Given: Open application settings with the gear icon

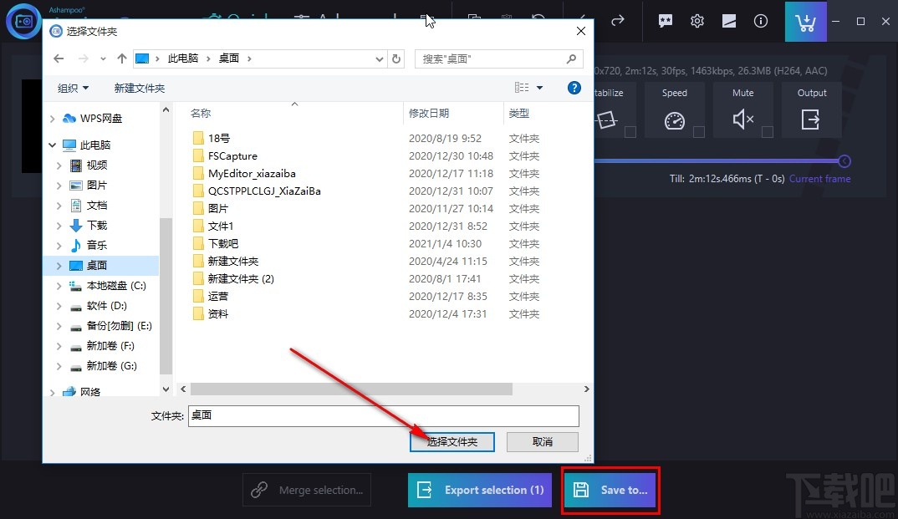Looking at the screenshot, I should (x=696, y=22).
